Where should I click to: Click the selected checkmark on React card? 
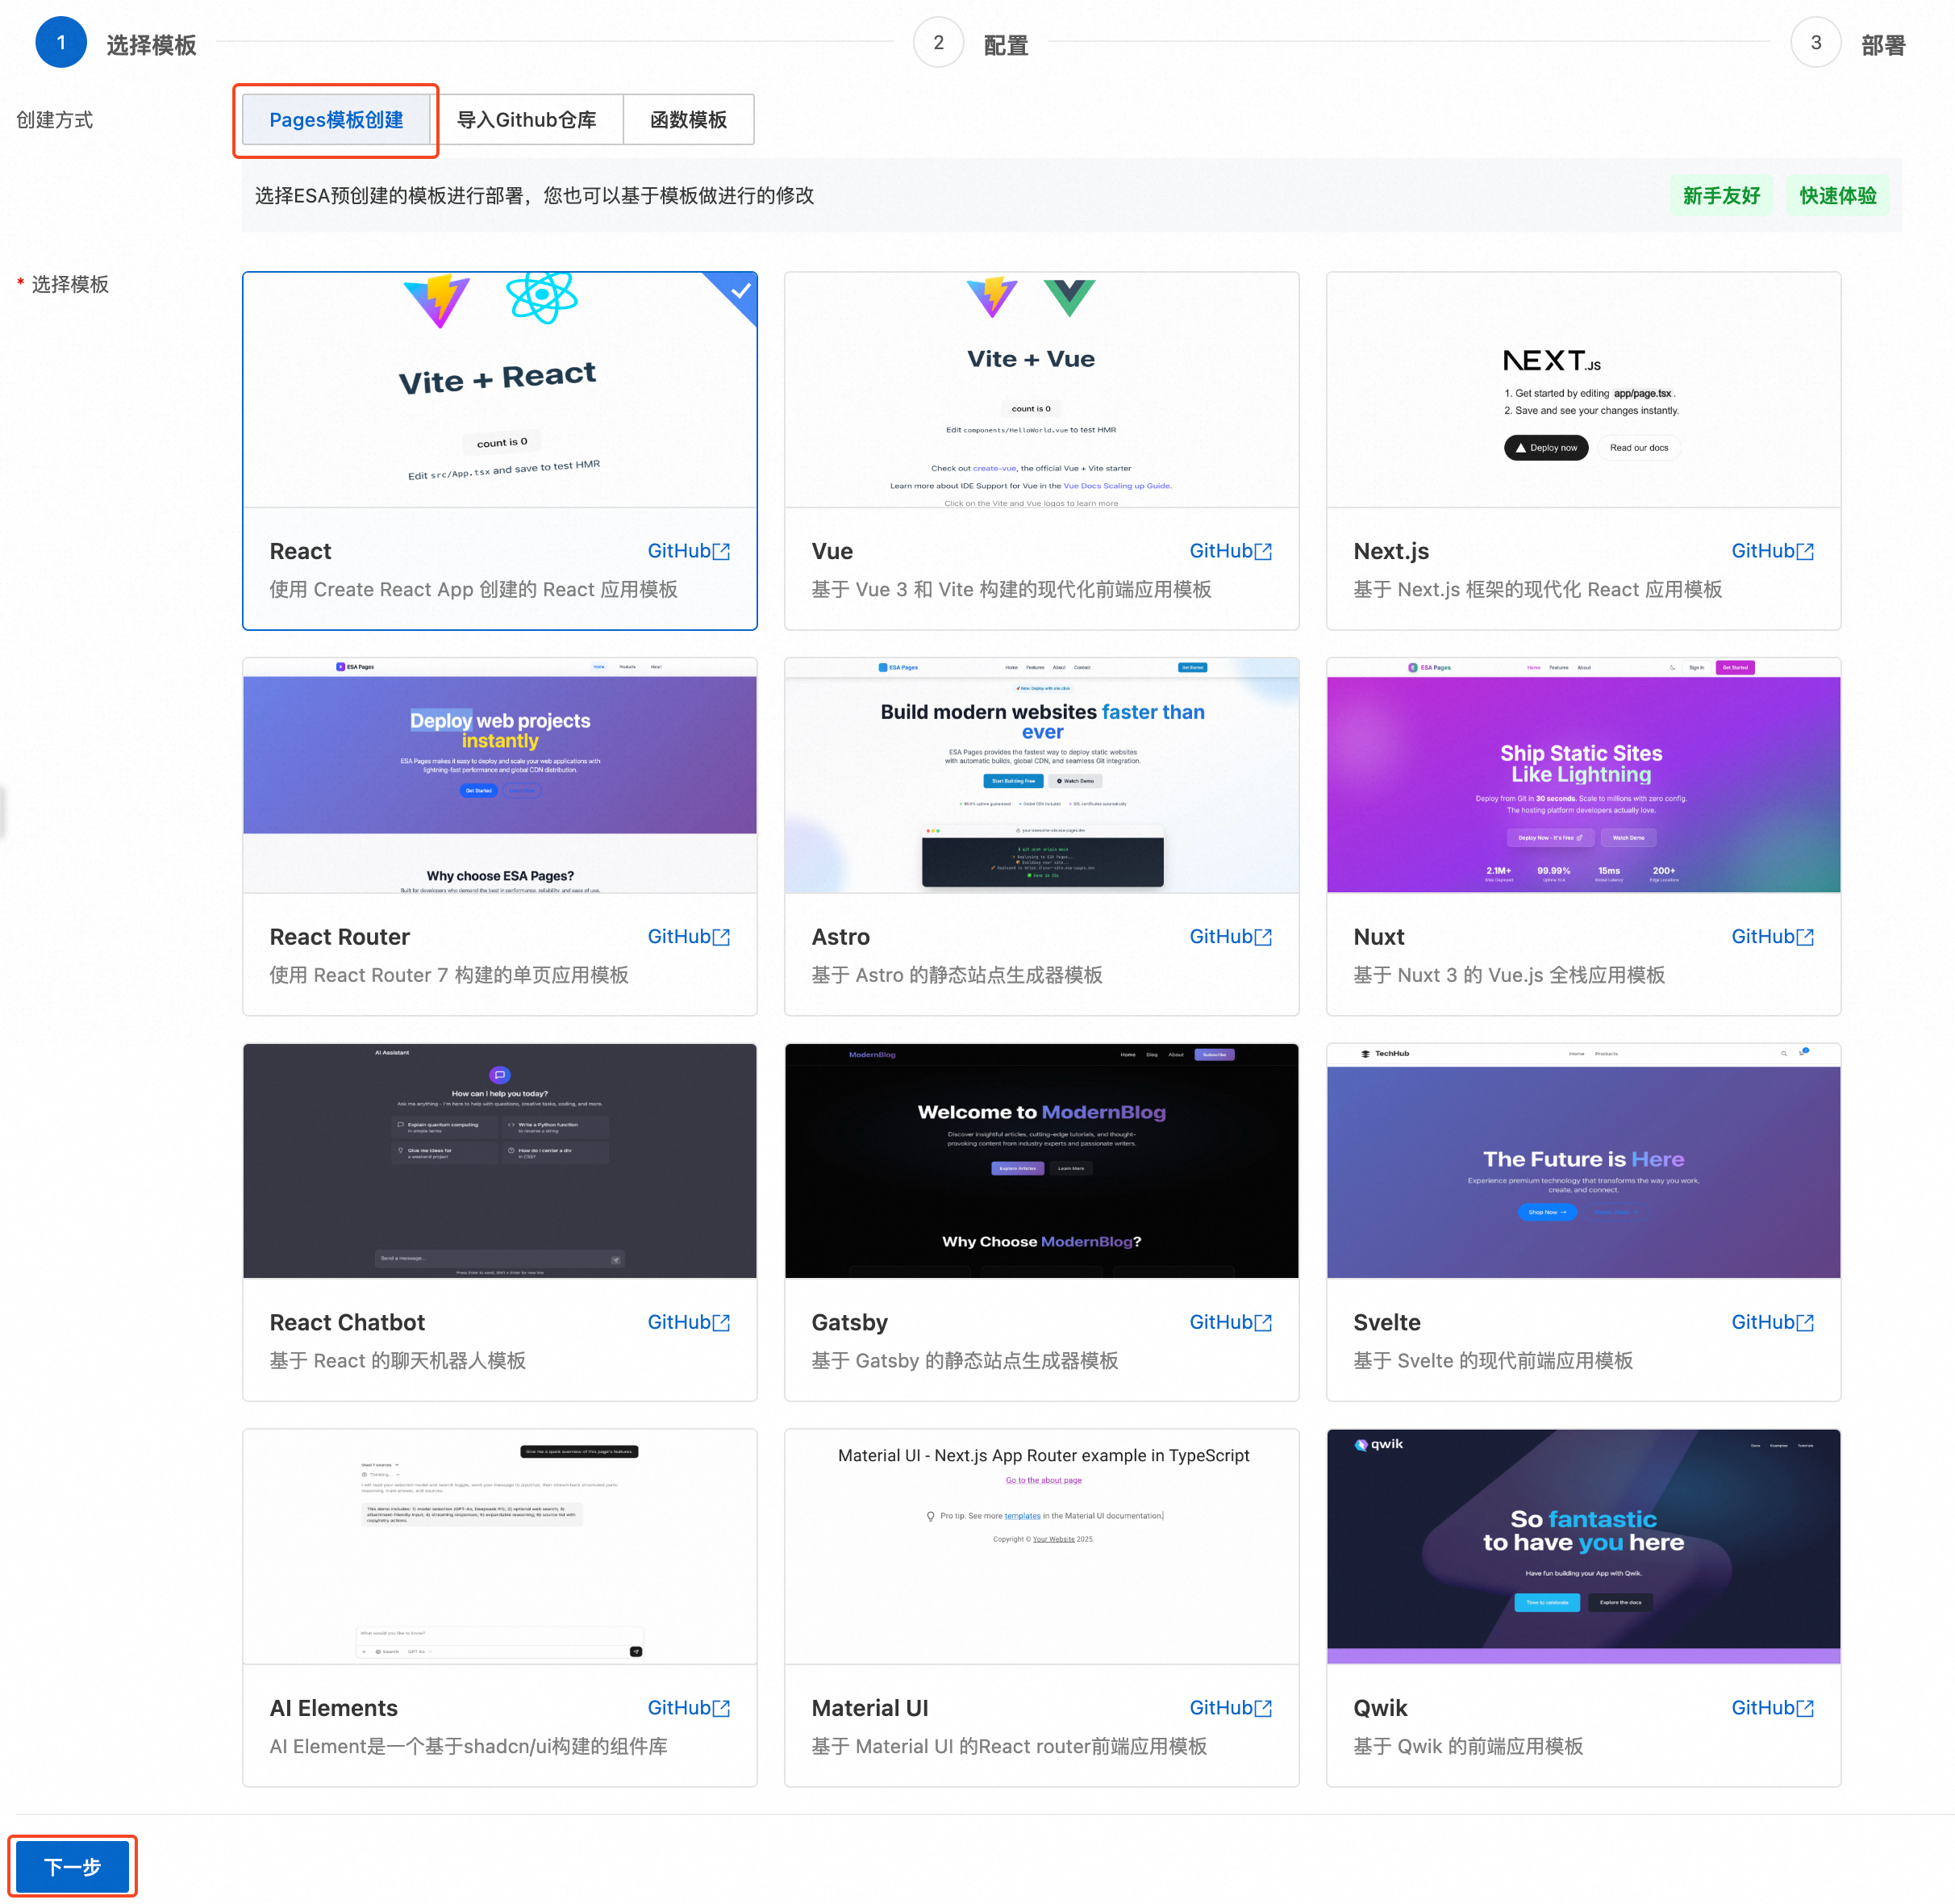click(740, 291)
